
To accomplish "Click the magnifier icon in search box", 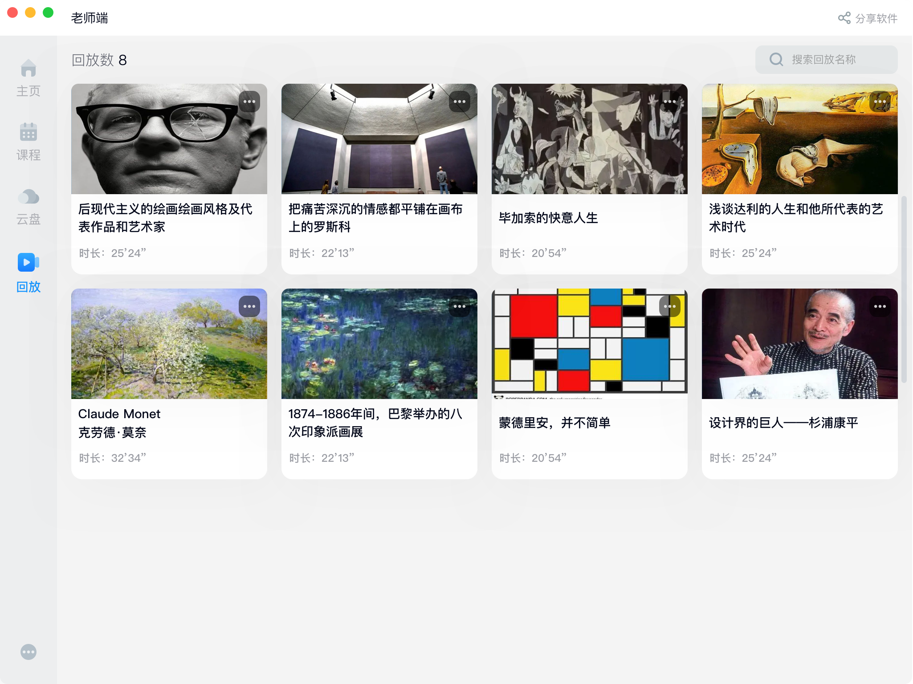I will tap(776, 60).
